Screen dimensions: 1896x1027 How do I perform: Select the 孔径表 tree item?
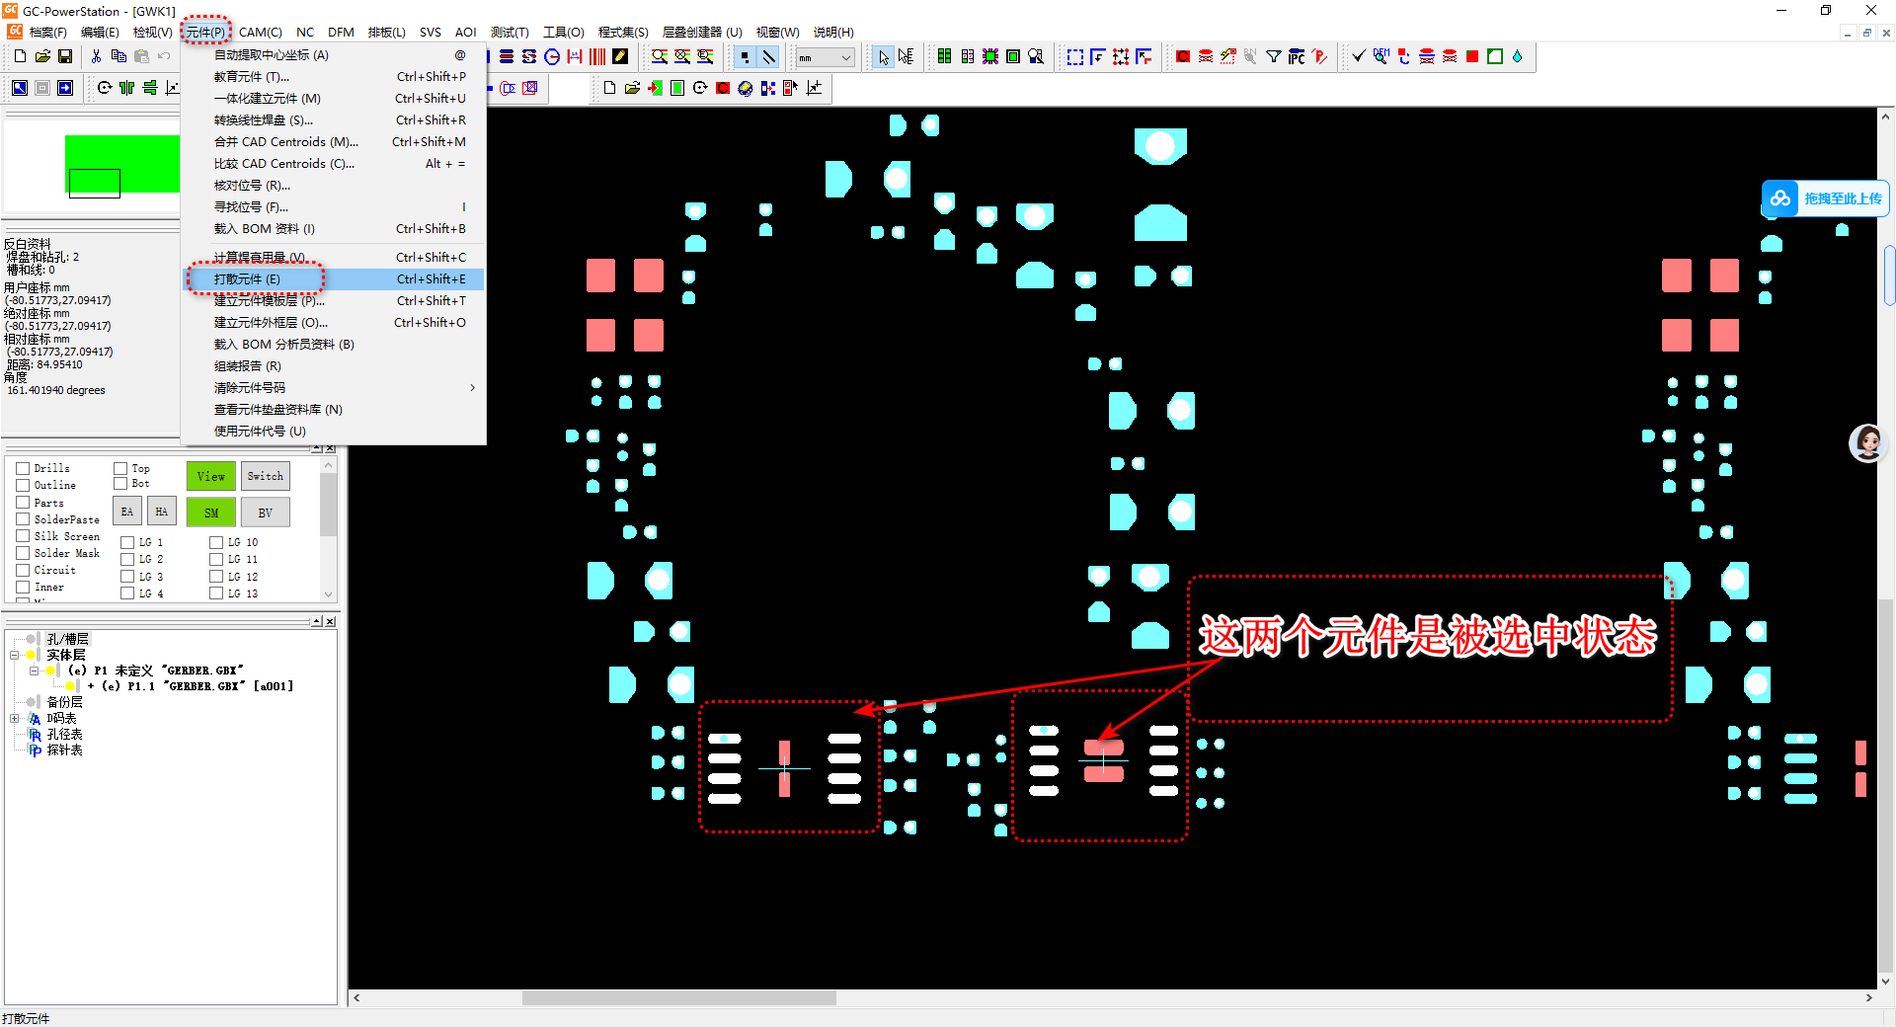(x=65, y=734)
